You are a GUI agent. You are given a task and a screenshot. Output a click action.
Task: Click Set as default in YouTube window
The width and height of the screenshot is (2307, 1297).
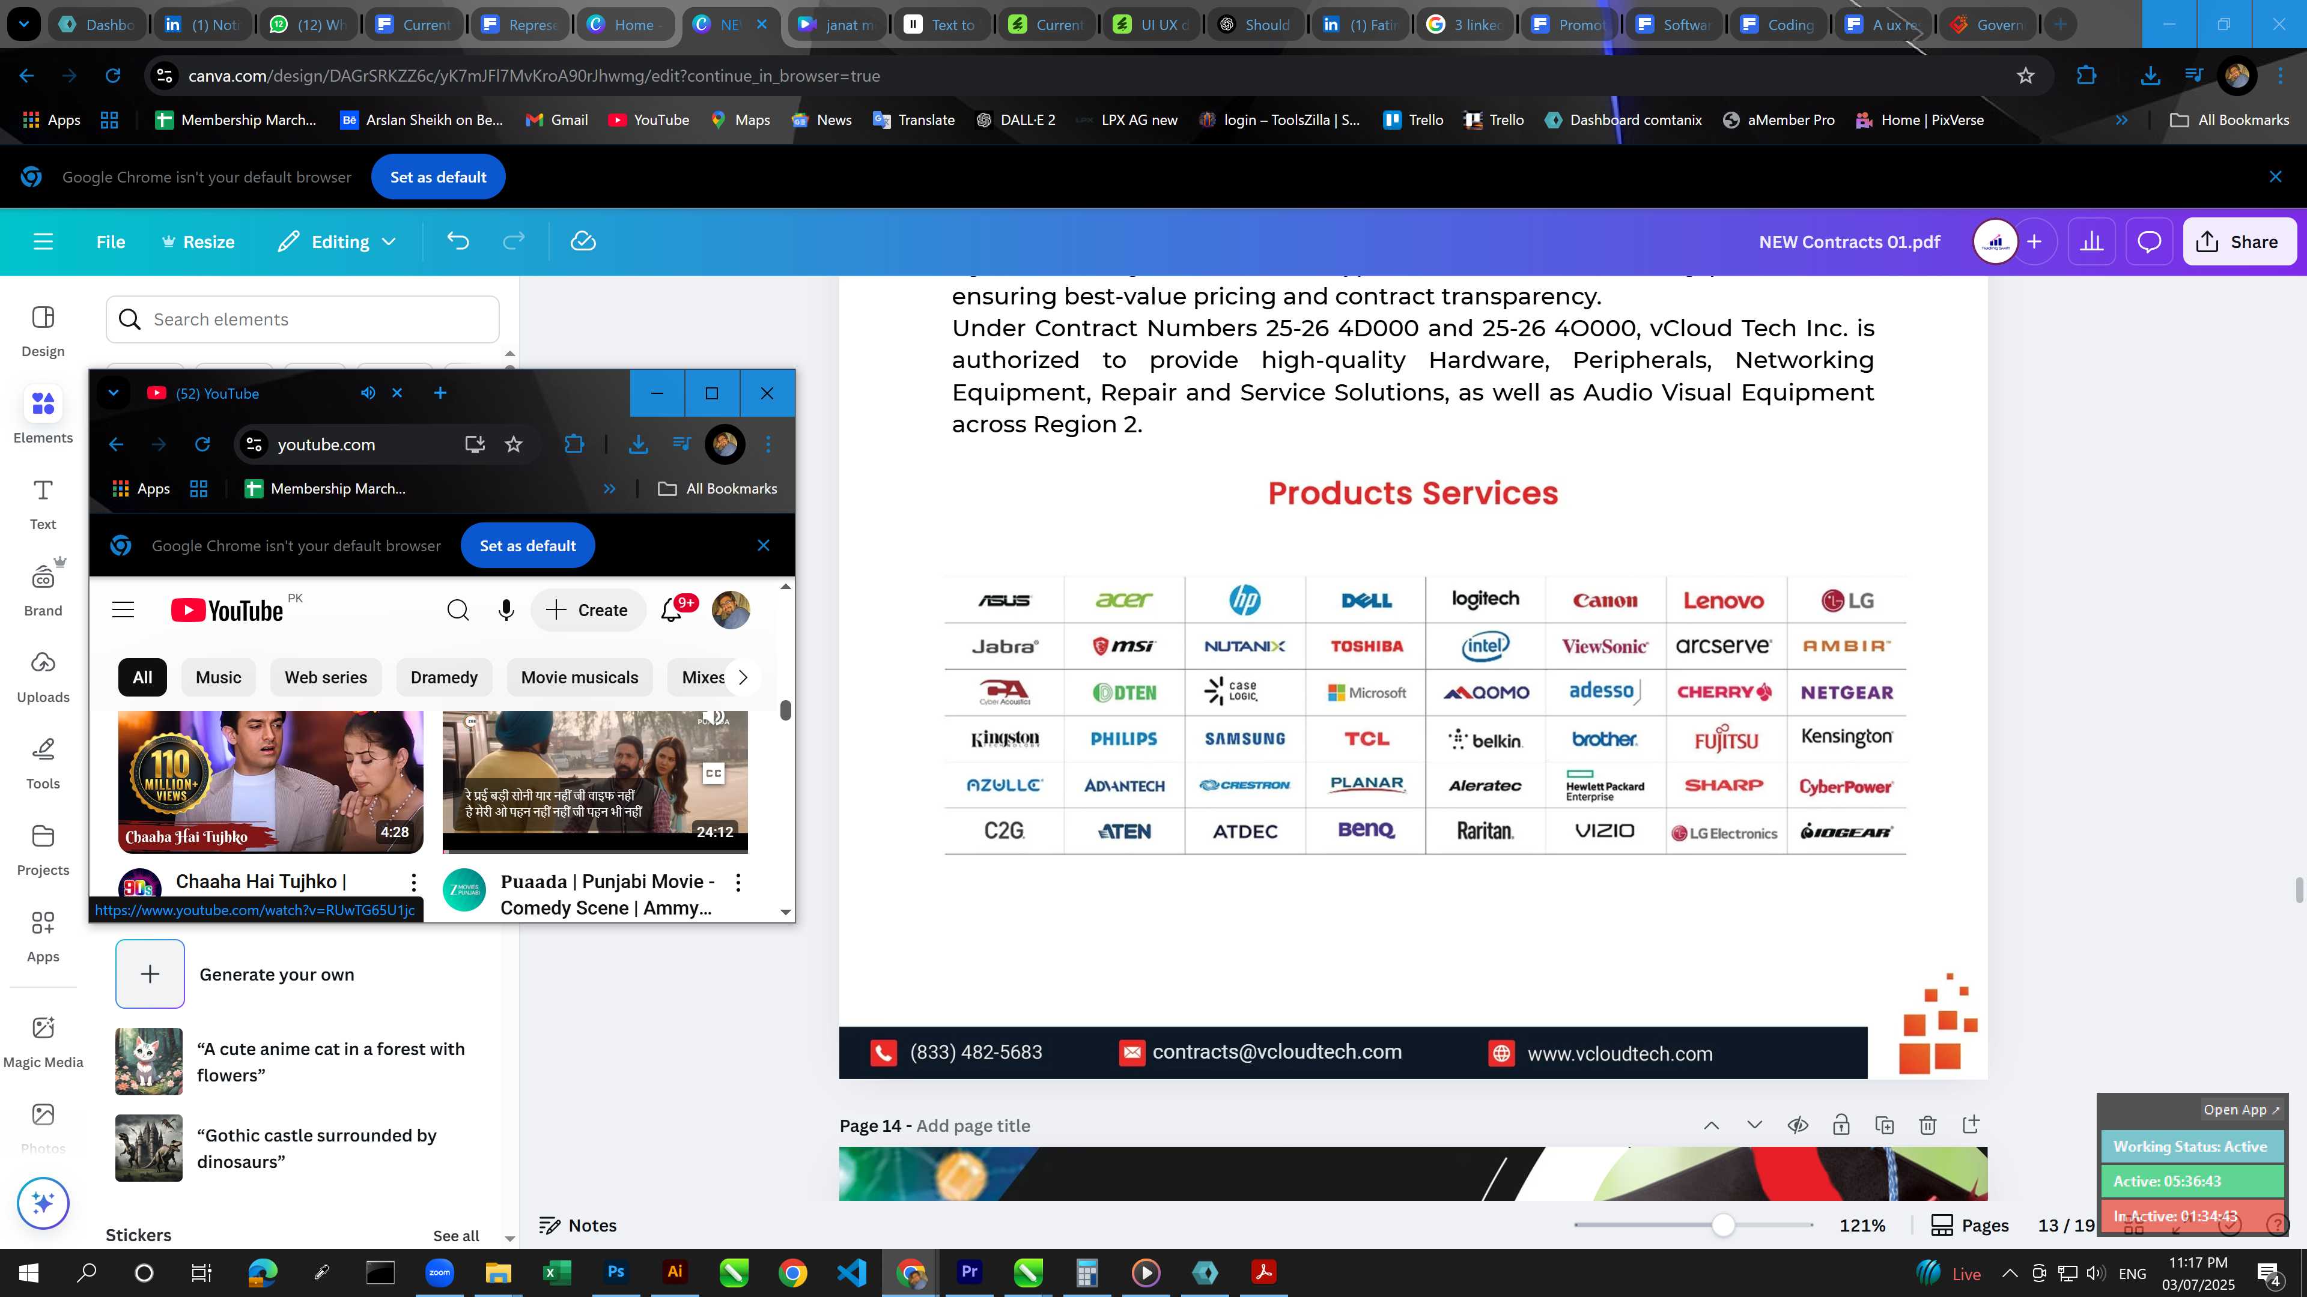(527, 545)
